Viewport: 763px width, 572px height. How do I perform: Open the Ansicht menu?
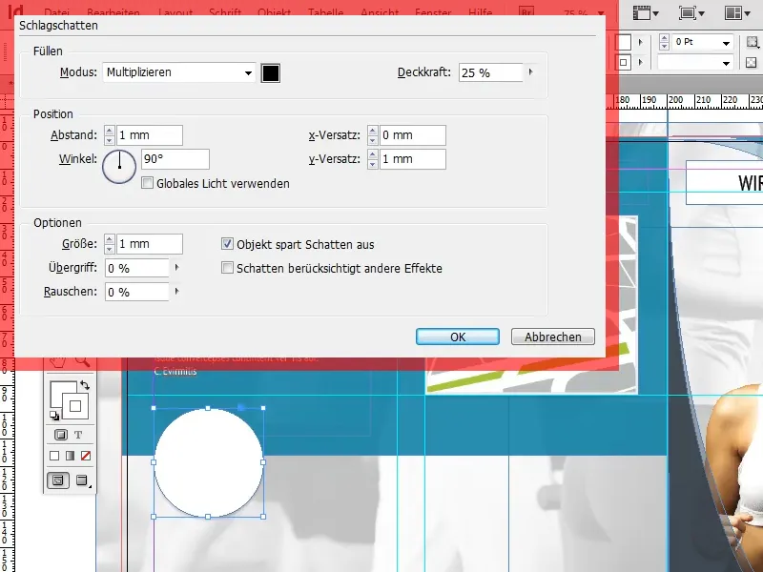380,12
